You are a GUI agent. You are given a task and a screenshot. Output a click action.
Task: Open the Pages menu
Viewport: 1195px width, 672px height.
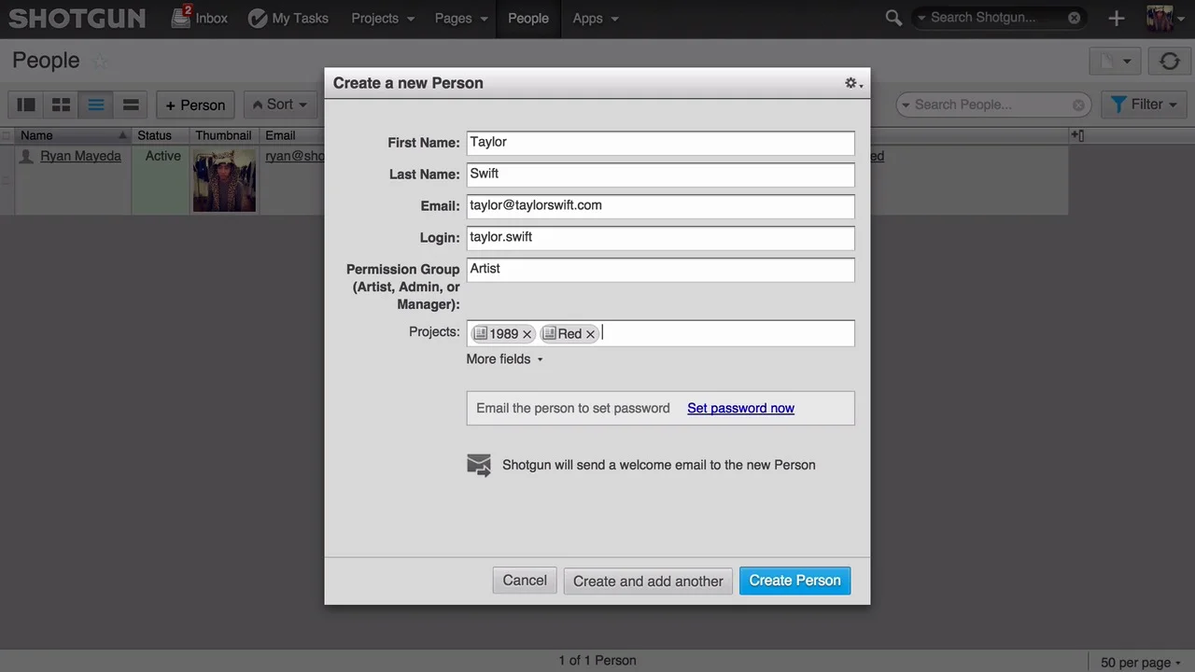[461, 18]
